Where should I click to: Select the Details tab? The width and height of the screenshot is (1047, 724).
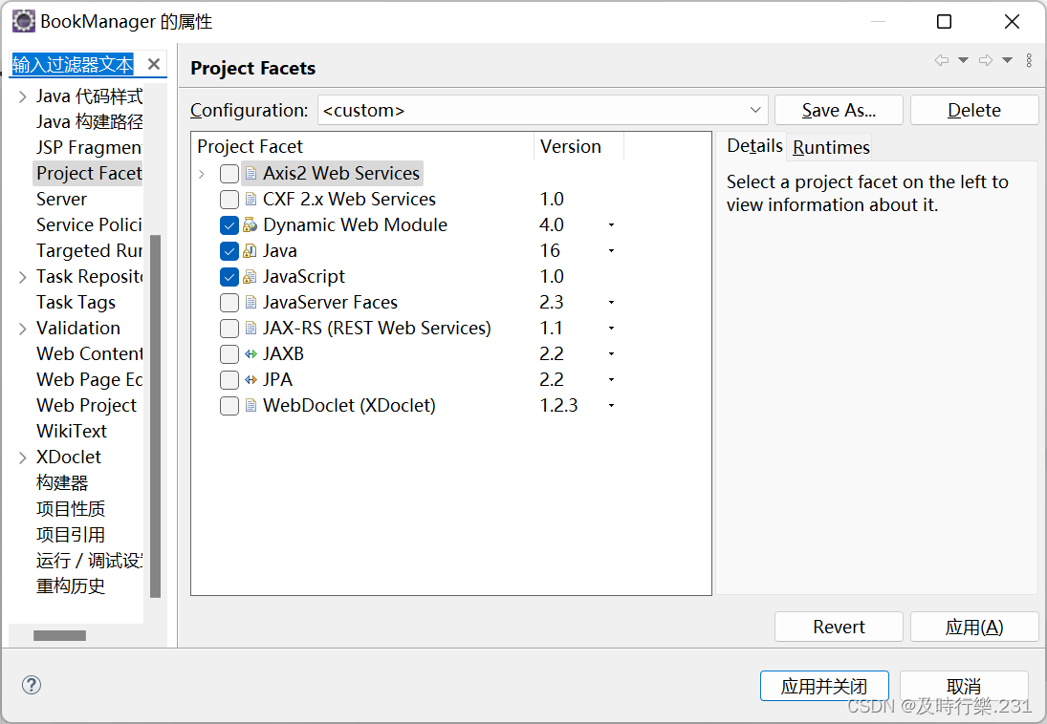pyautogui.click(x=754, y=146)
